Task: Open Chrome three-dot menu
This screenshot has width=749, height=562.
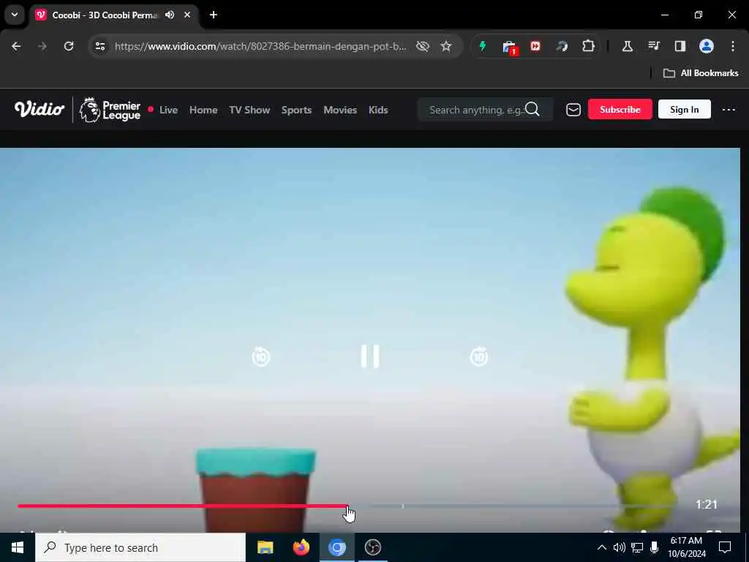Action: point(733,46)
